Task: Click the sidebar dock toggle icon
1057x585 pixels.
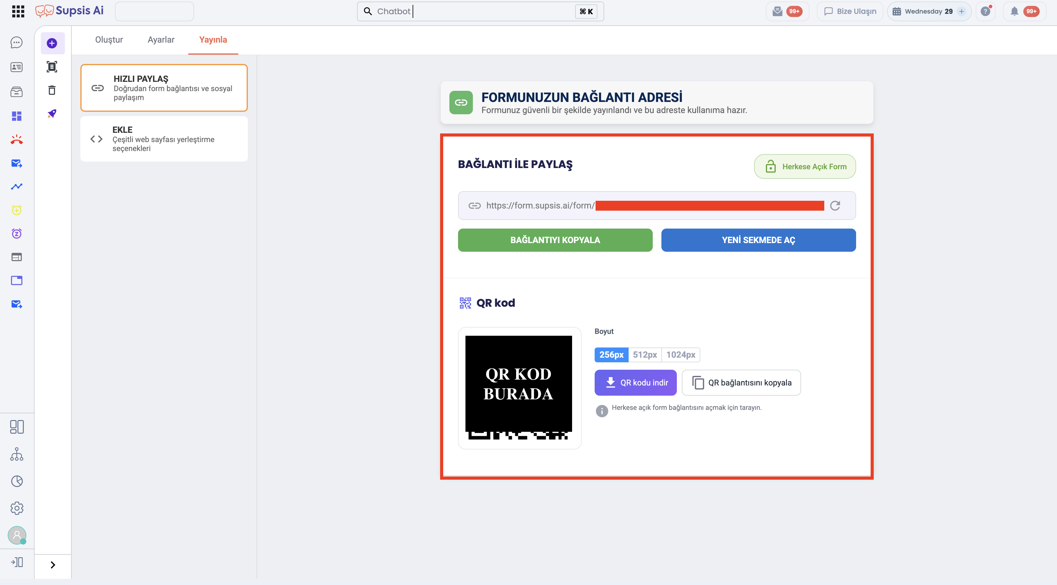Action: point(17,562)
